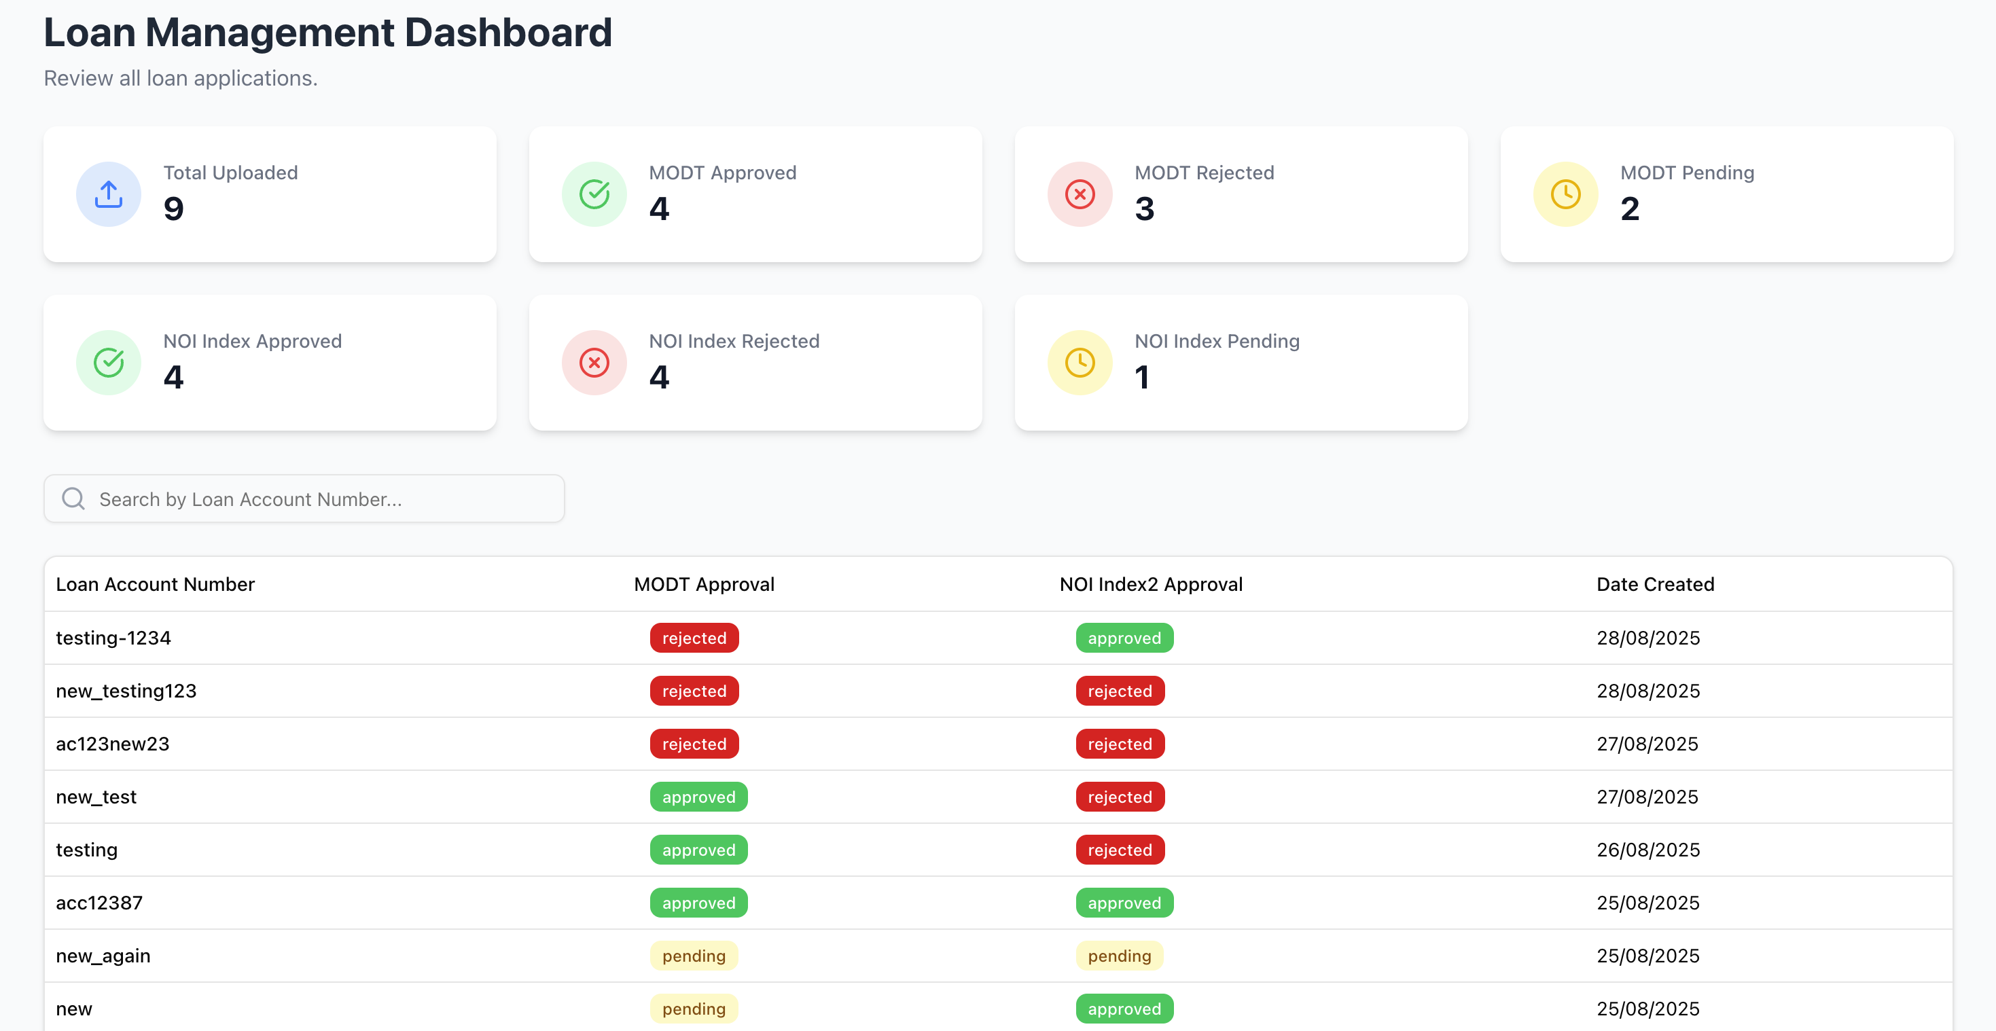
Task: Click the NOI Index Approved check icon
Action: [109, 363]
